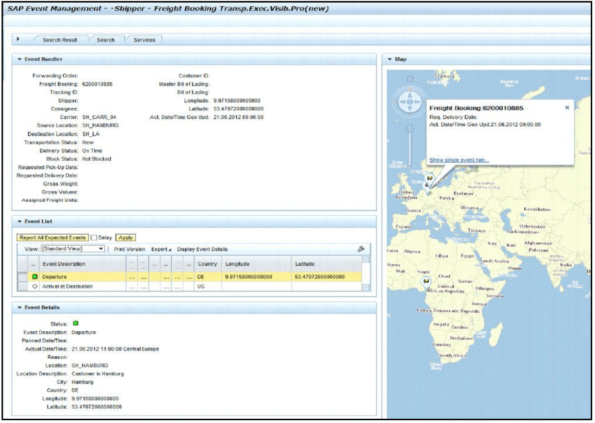
Task: Click the Block Status value Not Blocked
Action: [97, 159]
